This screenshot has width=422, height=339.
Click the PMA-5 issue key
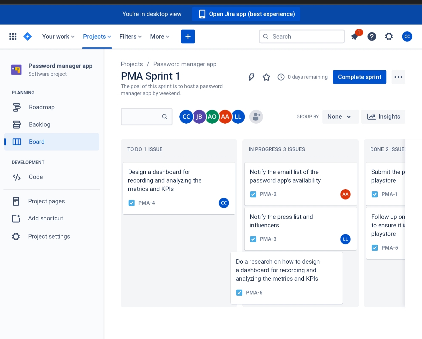[390, 248]
